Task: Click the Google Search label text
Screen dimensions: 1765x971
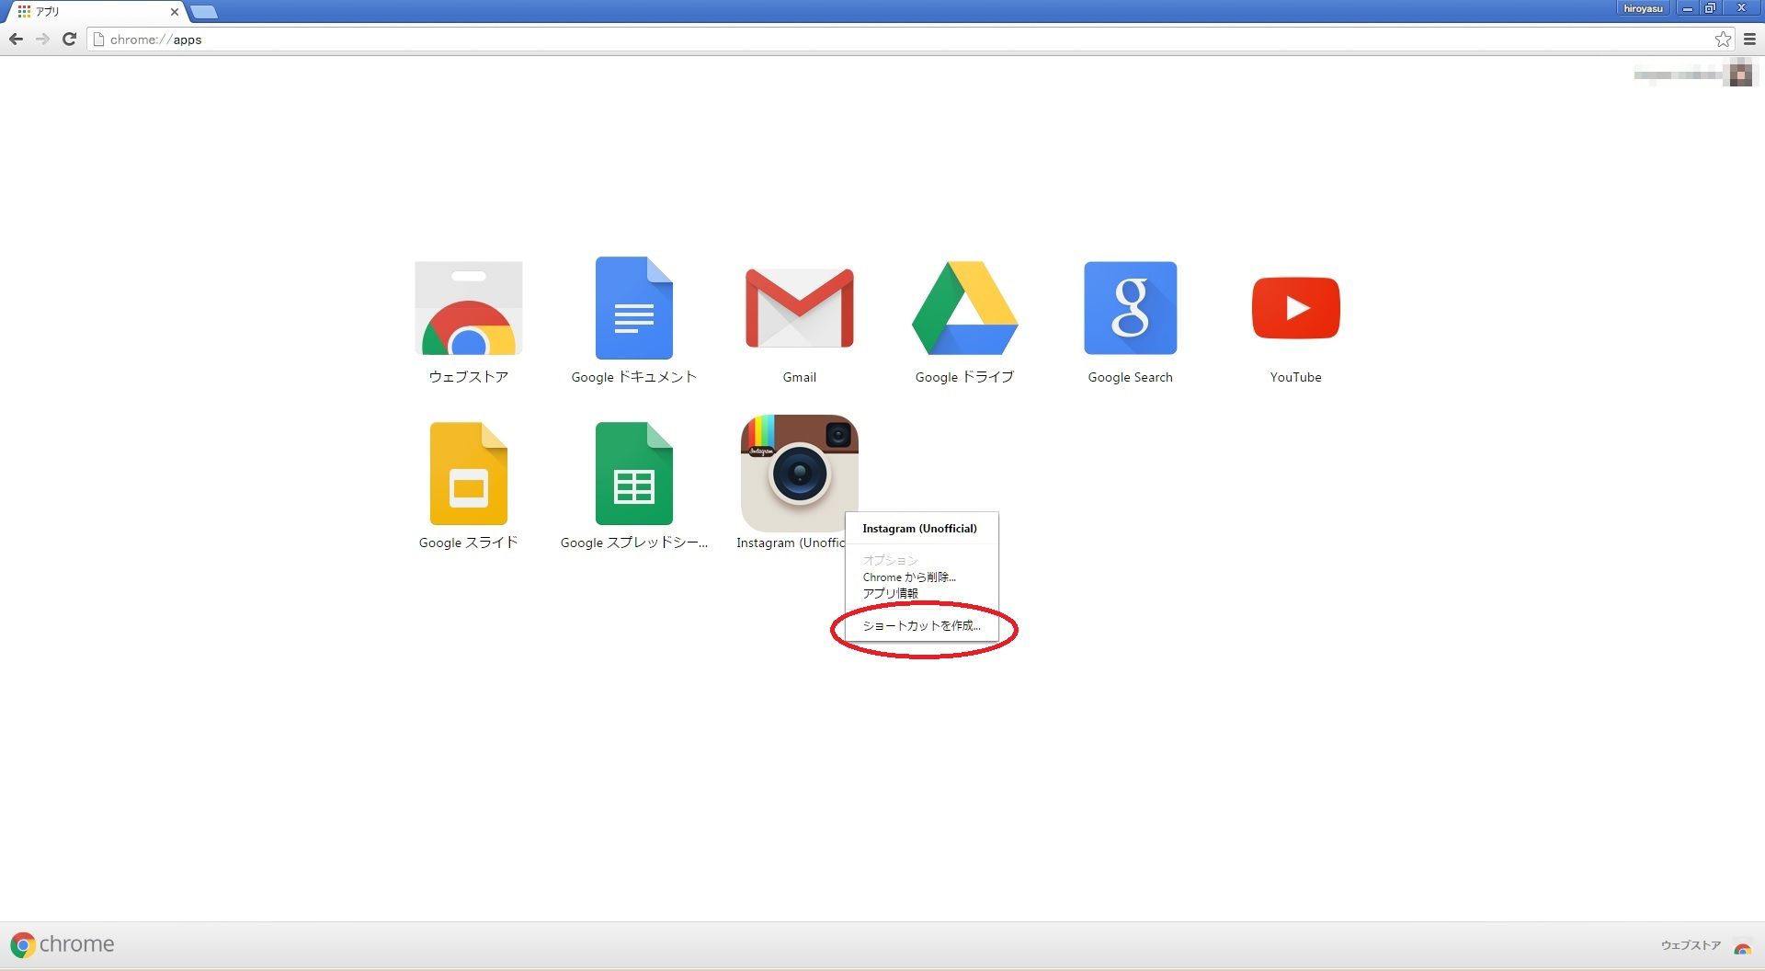Action: click(1131, 377)
